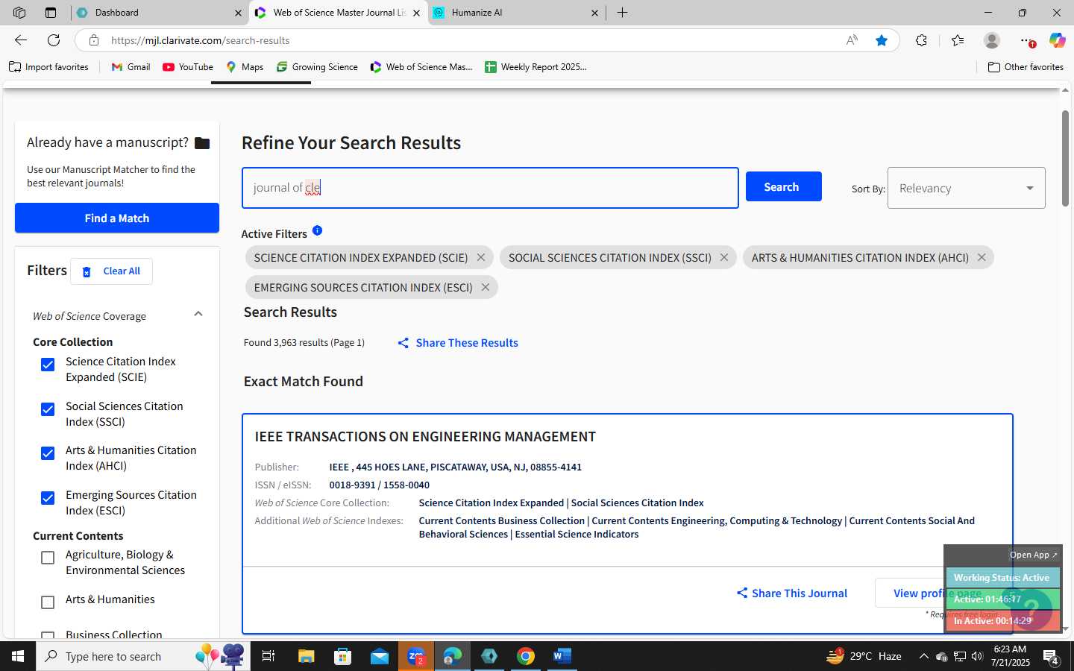The width and height of the screenshot is (1074, 671).
Task: Open the Other favorites folder
Action: pyautogui.click(x=1026, y=67)
